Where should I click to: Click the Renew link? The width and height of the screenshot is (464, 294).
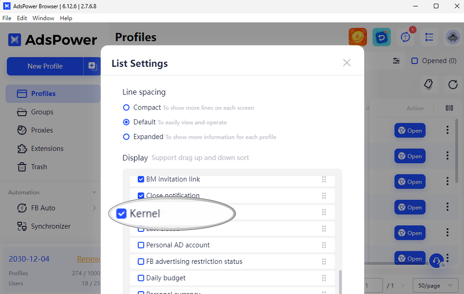88,259
